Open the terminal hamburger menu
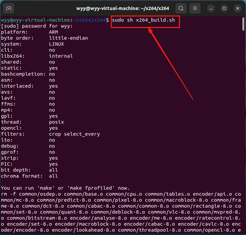The image size is (246, 235). point(195,8)
